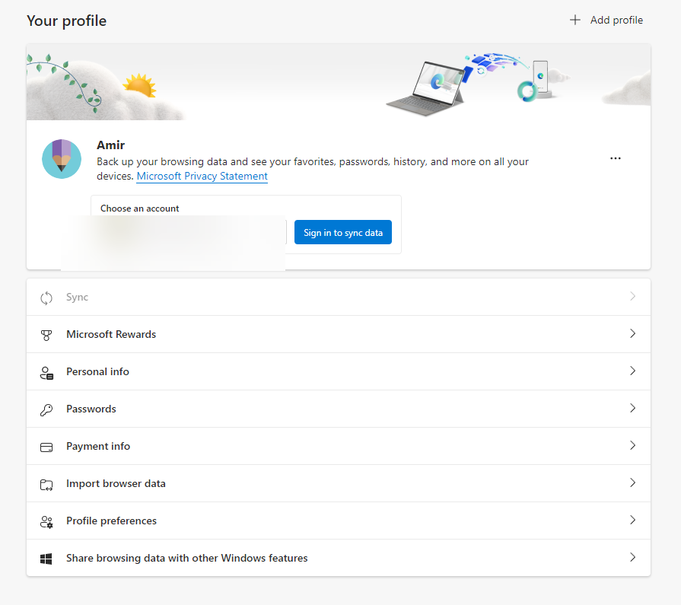The height and width of the screenshot is (605, 681).
Task: Open the Microsoft Privacy Statement link
Action: coord(202,177)
